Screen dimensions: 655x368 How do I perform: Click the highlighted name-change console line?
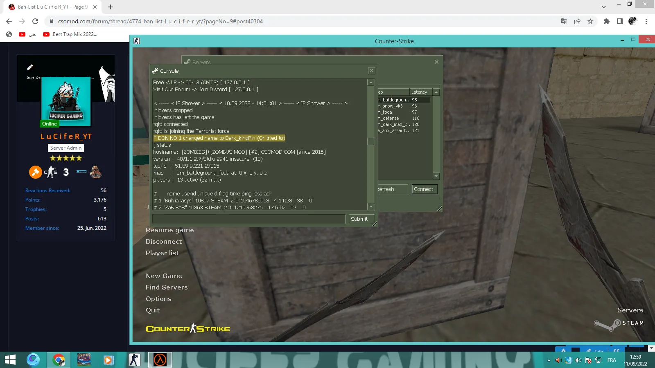219,138
